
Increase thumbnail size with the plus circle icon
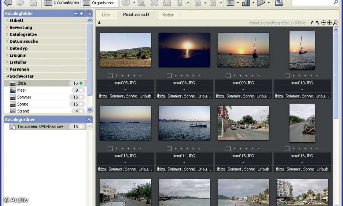[329, 23]
